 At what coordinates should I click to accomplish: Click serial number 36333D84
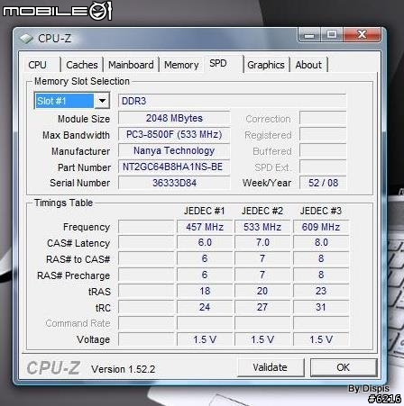click(174, 183)
